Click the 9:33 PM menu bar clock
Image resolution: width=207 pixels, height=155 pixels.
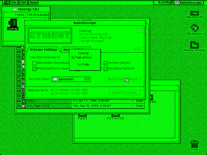pos(164,3)
